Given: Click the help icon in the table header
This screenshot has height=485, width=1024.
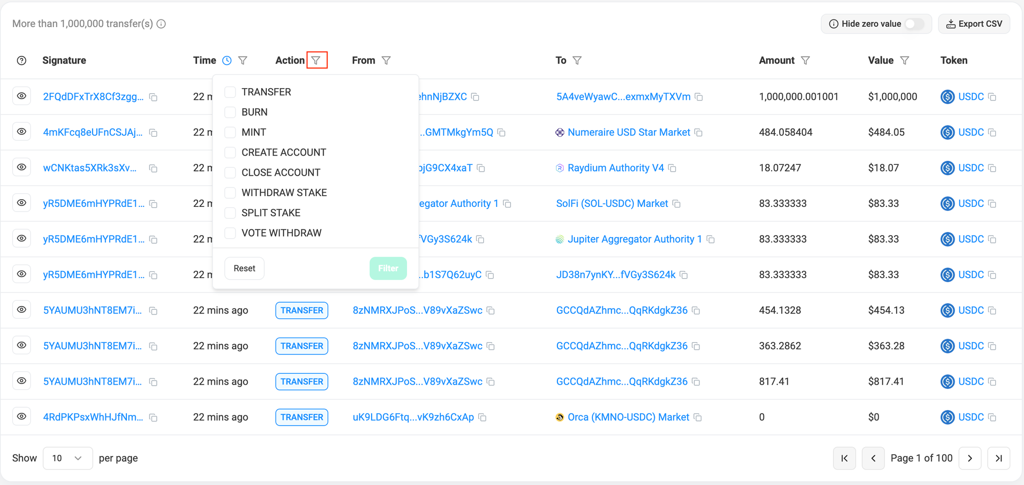Looking at the screenshot, I should tap(22, 60).
